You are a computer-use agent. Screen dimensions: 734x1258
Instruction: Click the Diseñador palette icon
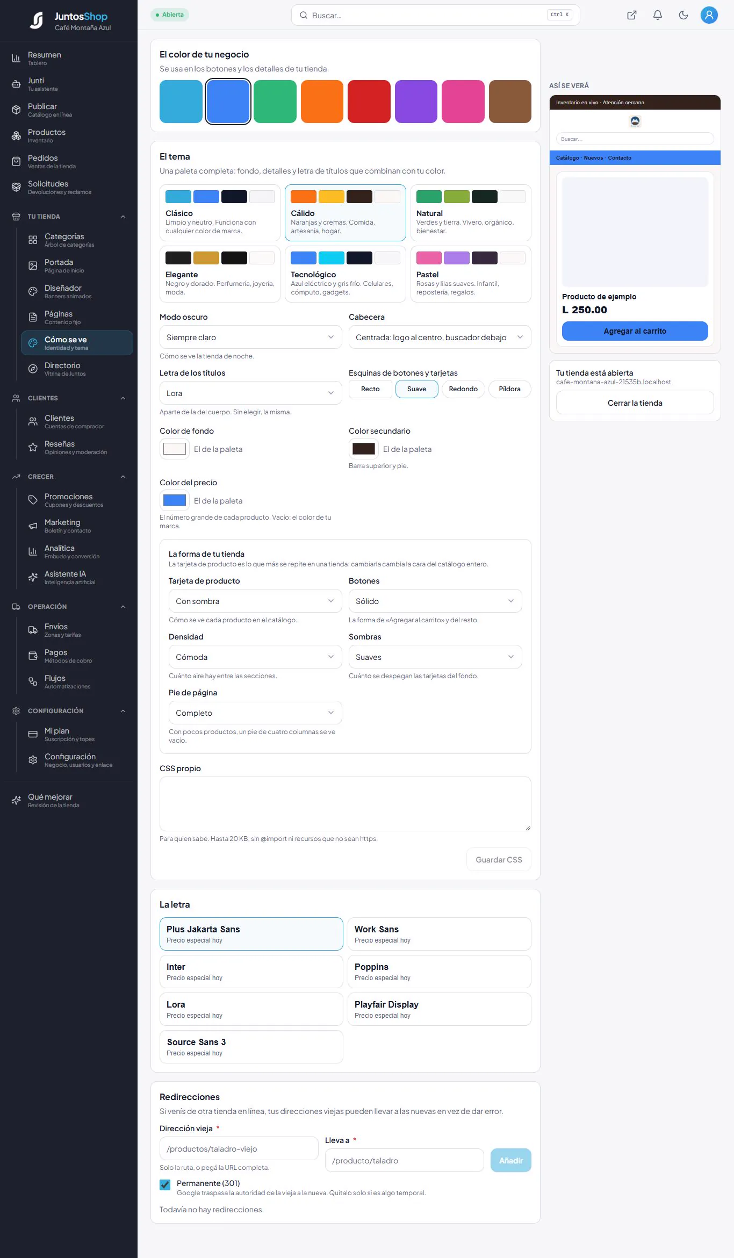pos(33,291)
